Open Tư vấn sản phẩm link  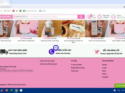pos(76,65)
